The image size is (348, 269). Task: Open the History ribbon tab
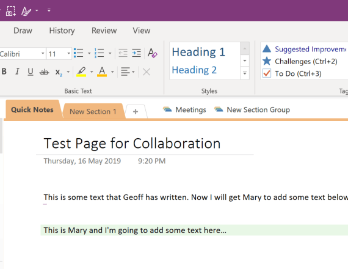(x=62, y=31)
